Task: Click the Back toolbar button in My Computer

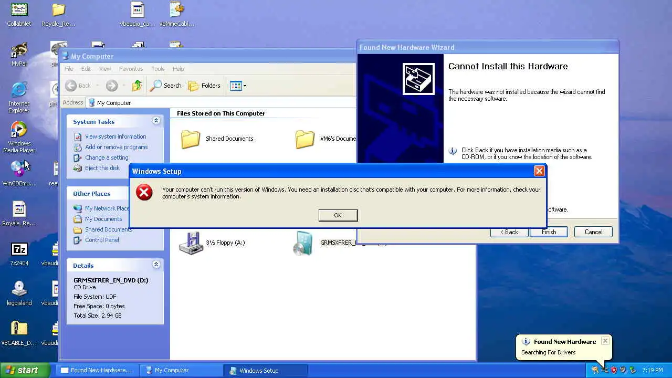Action: (x=78, y=86)
